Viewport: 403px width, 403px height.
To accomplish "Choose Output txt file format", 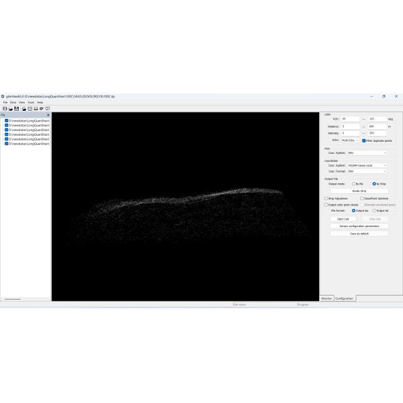I will pos(374,210).
